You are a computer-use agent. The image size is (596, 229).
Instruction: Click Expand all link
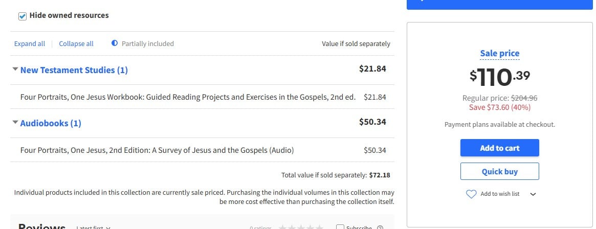point(30,44)
